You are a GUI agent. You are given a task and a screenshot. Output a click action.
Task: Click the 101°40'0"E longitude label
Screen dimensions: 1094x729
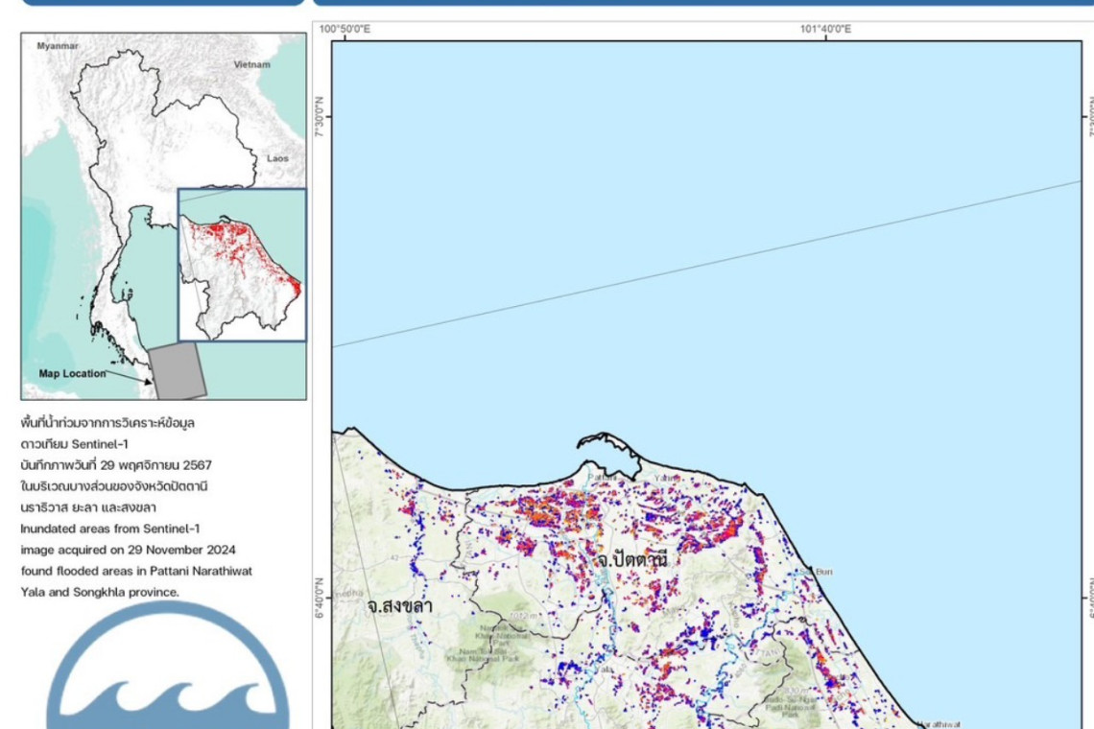(x=826, y=30)
